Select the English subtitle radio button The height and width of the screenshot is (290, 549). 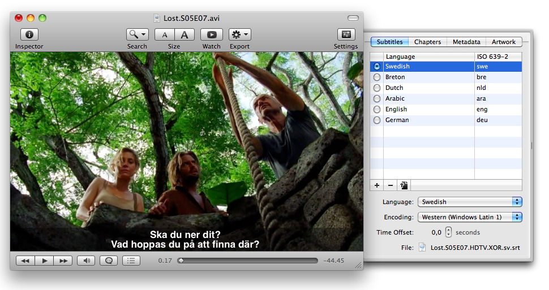pos(377,110)
